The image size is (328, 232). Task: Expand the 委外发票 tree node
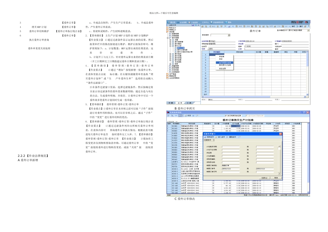click(x=170, y=56)
